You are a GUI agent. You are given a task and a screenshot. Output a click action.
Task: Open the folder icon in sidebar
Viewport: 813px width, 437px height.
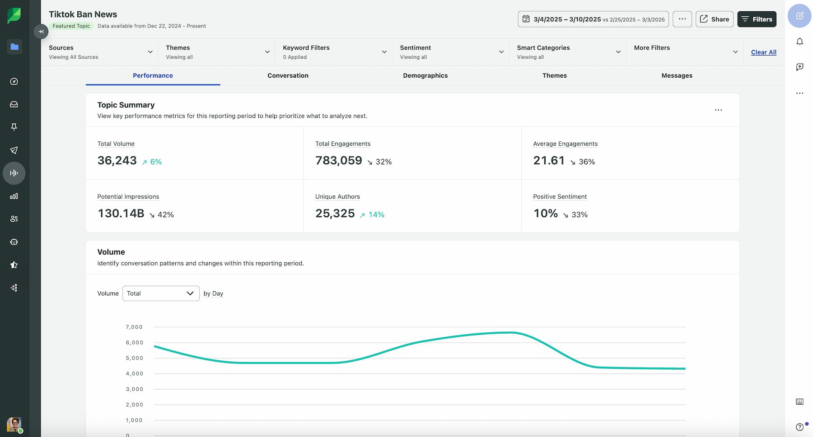pyautogui.click(x=14, y=46)
